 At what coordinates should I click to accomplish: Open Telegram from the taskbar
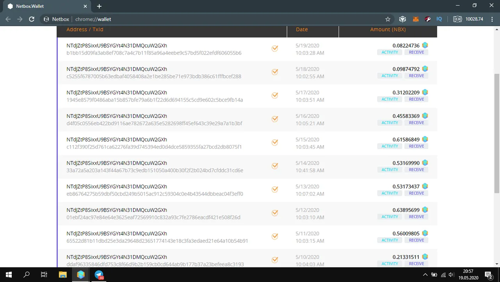[x=99, y=275]
